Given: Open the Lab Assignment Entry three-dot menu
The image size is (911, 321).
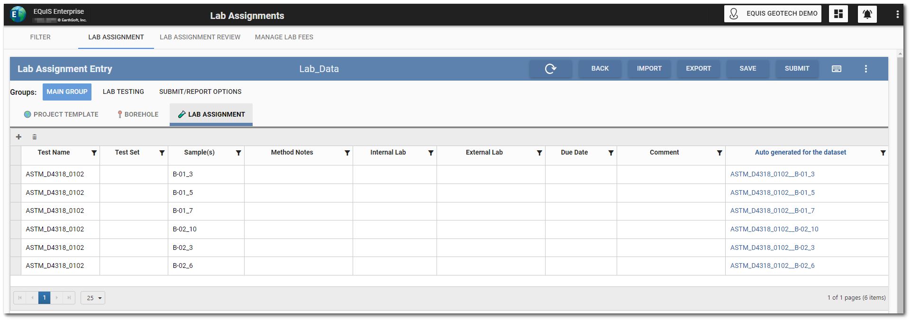Looking at the screenshot, I should click(865, 69).
